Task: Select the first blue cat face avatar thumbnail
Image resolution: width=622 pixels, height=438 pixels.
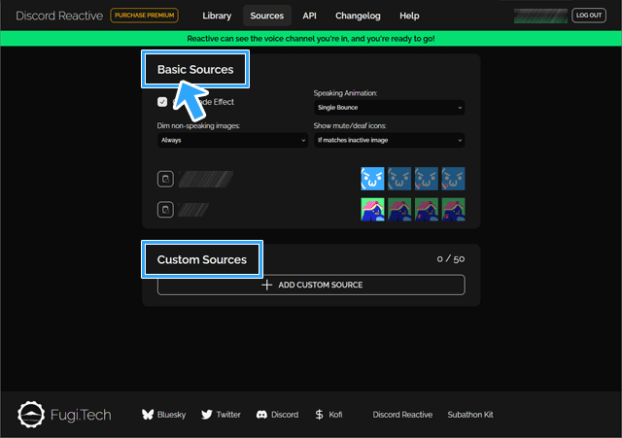Action: pos(372,179)
